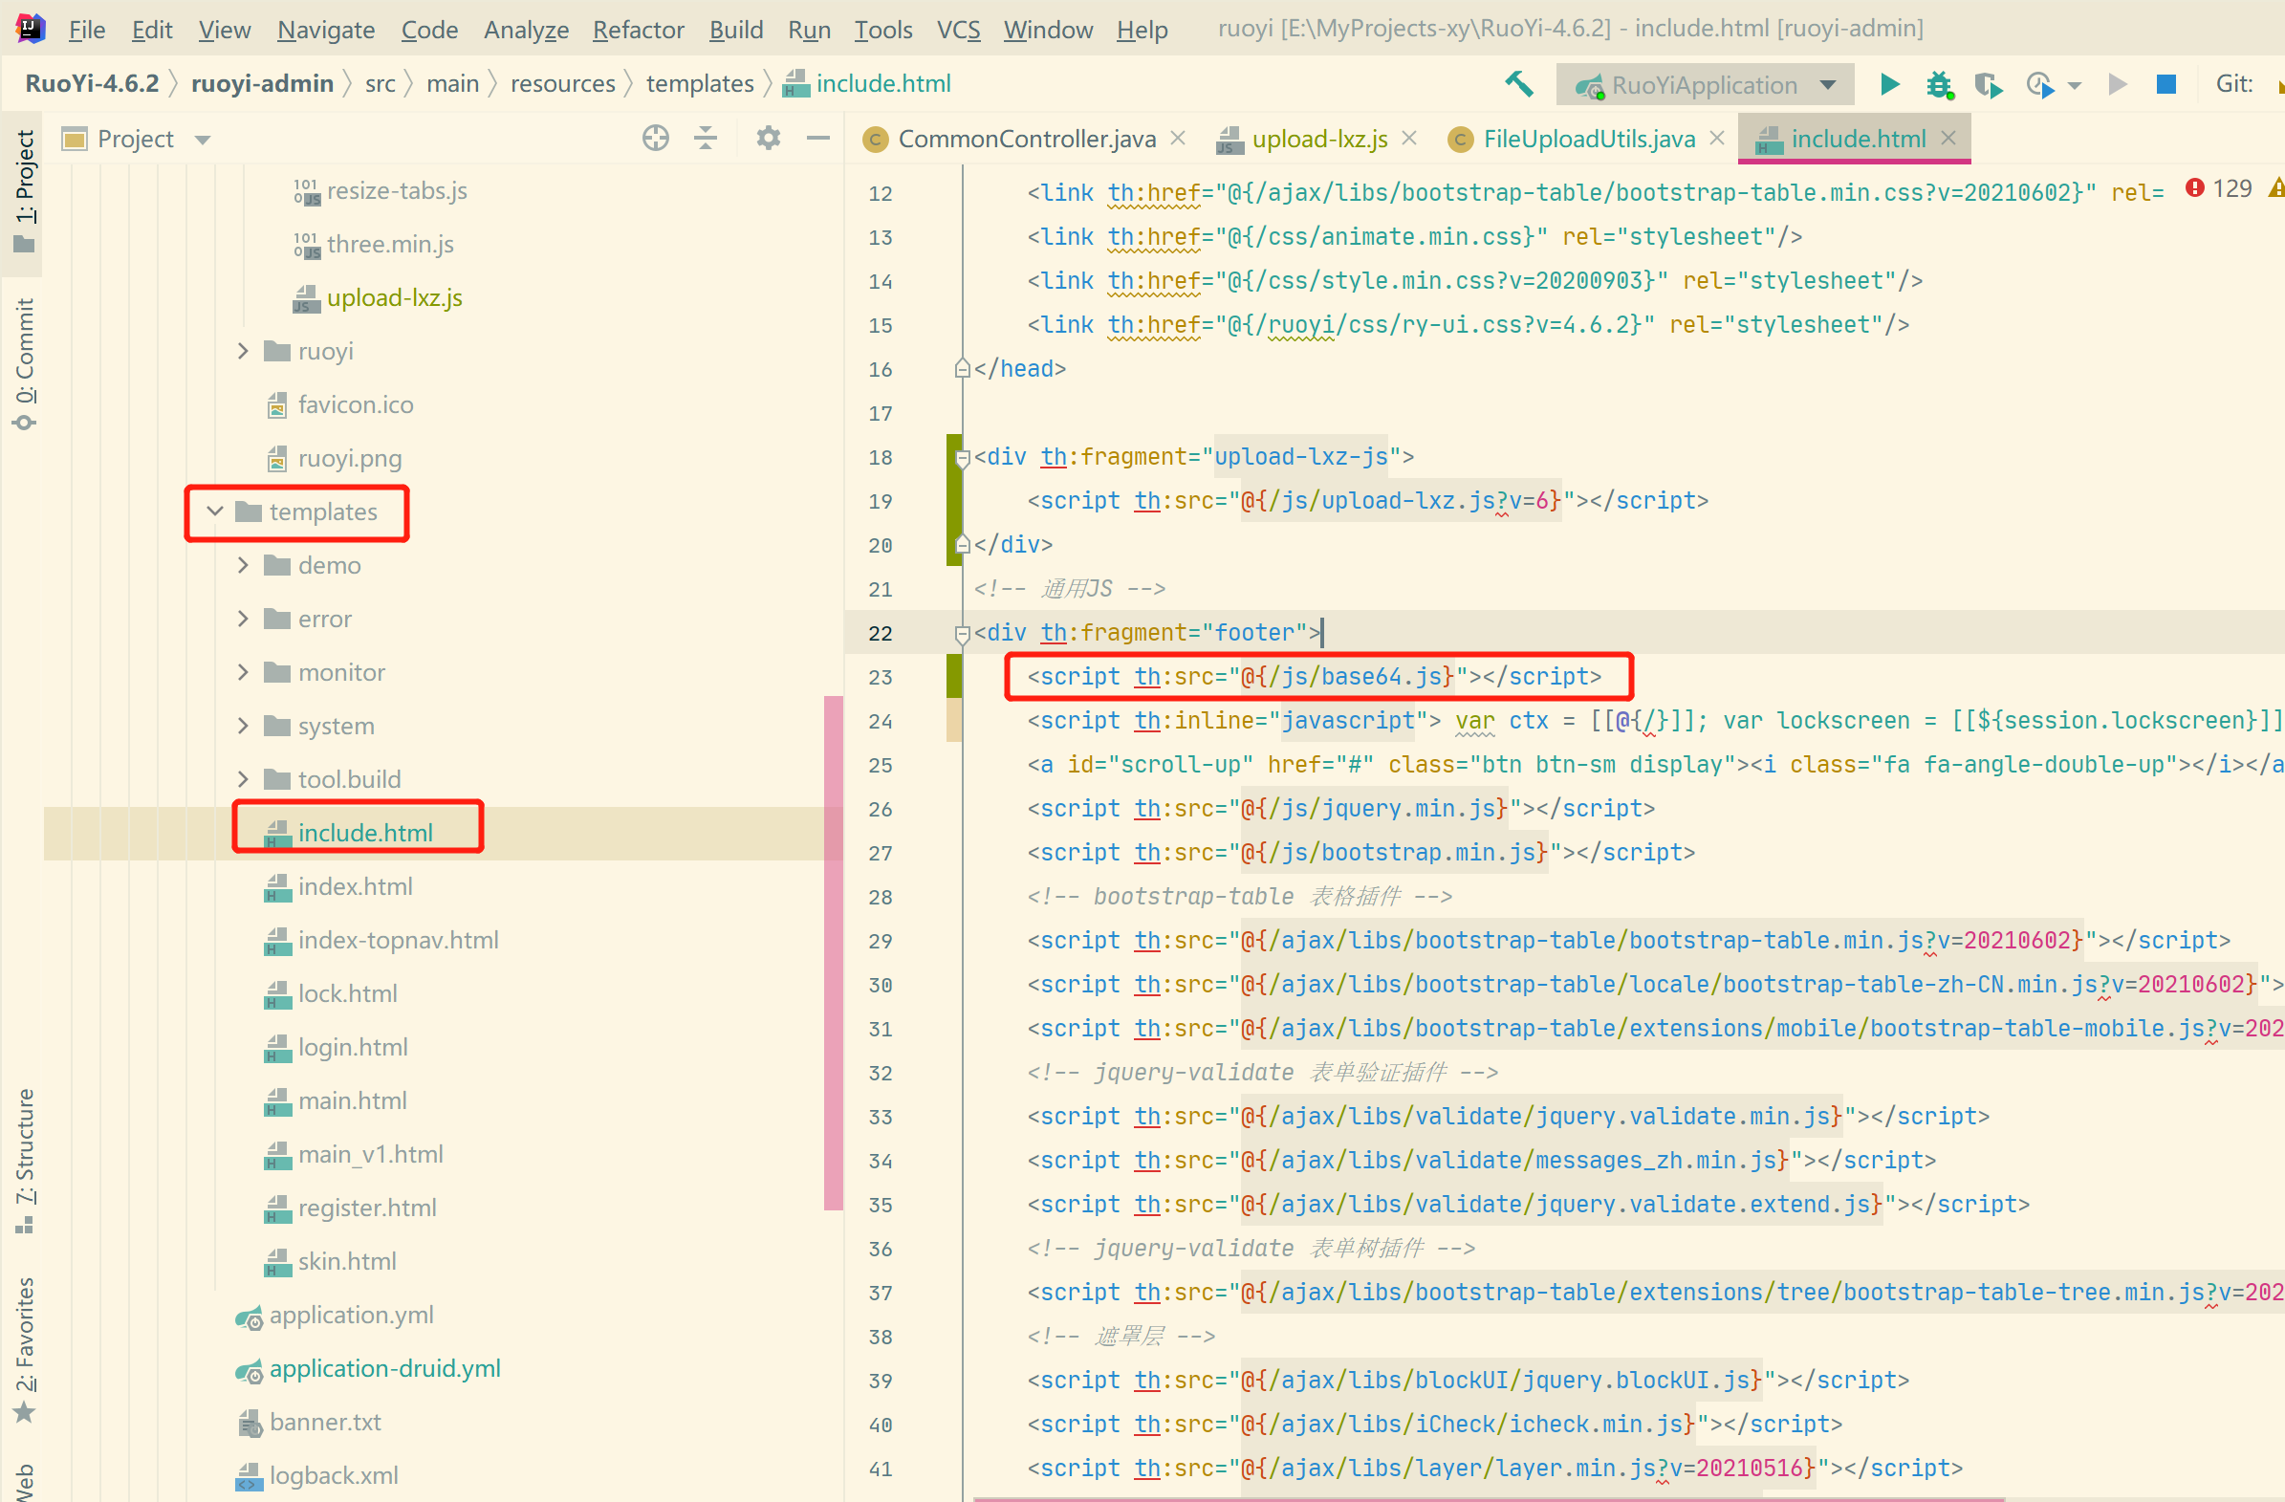This screenshot has height=1502, width=2285.
Task: Click the pink stripe in Project scrollbar
Action: (x=833, y=950)
